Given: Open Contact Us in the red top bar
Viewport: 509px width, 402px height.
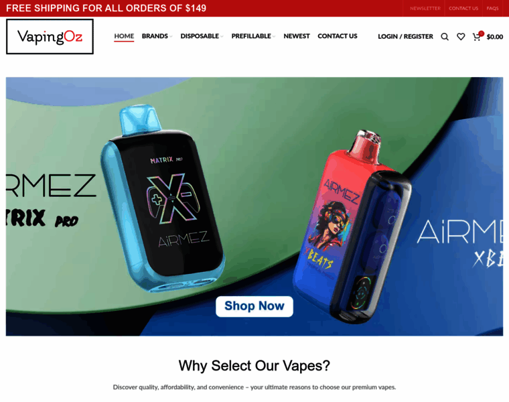Looking at the screenshot, I should coord(463,9).
